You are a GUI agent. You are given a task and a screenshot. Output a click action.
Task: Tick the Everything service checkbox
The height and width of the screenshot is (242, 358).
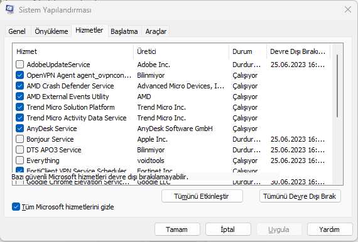tap(20, 160)
